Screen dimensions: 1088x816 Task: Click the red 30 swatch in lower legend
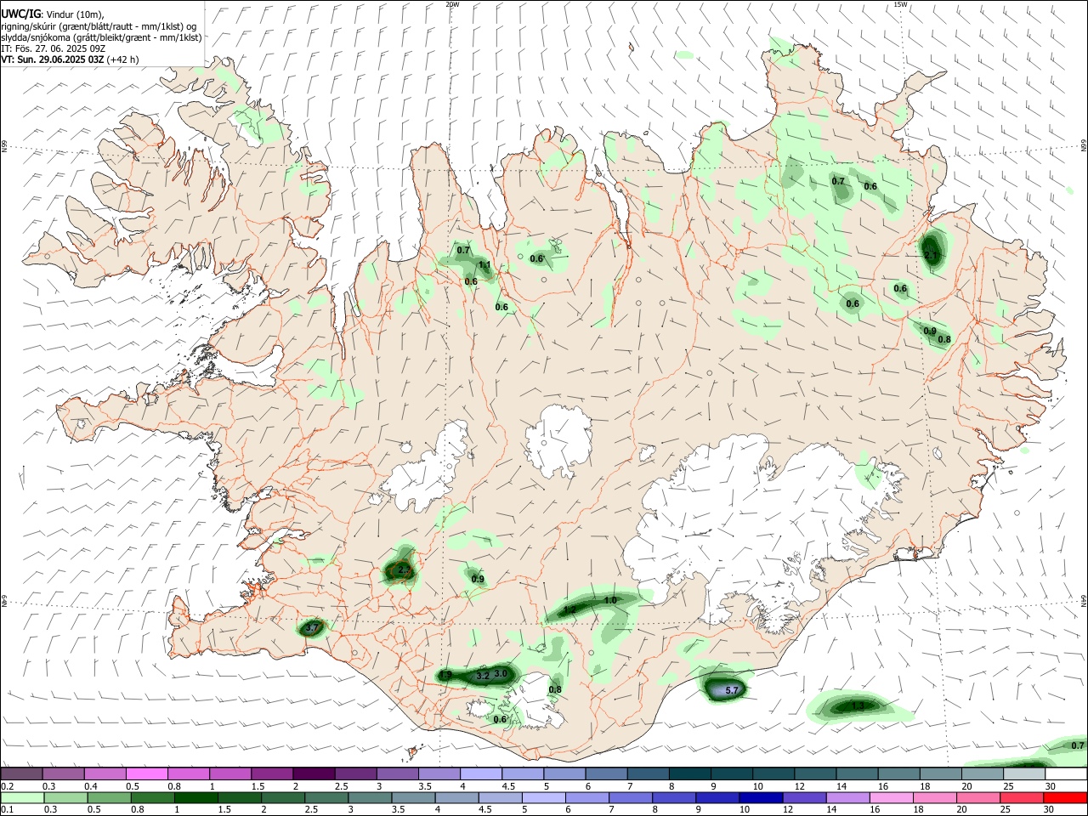click(1066, 798)
